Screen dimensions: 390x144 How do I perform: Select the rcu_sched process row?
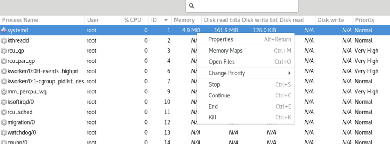click(195, 112)
